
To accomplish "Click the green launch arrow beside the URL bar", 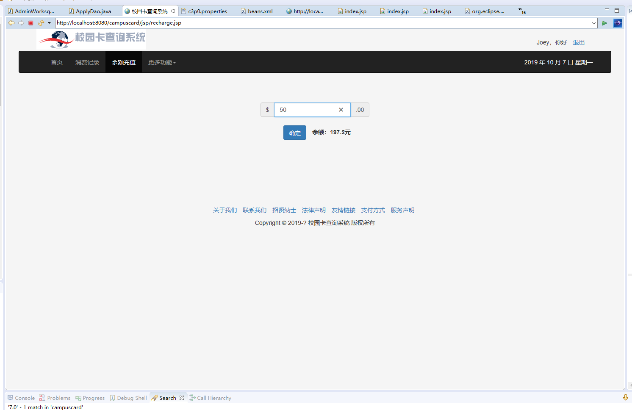I will 604,23.
